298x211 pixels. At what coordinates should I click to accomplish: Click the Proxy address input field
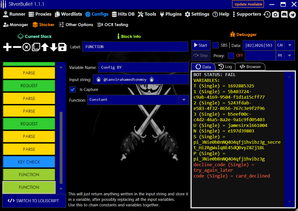click(260, 55)
